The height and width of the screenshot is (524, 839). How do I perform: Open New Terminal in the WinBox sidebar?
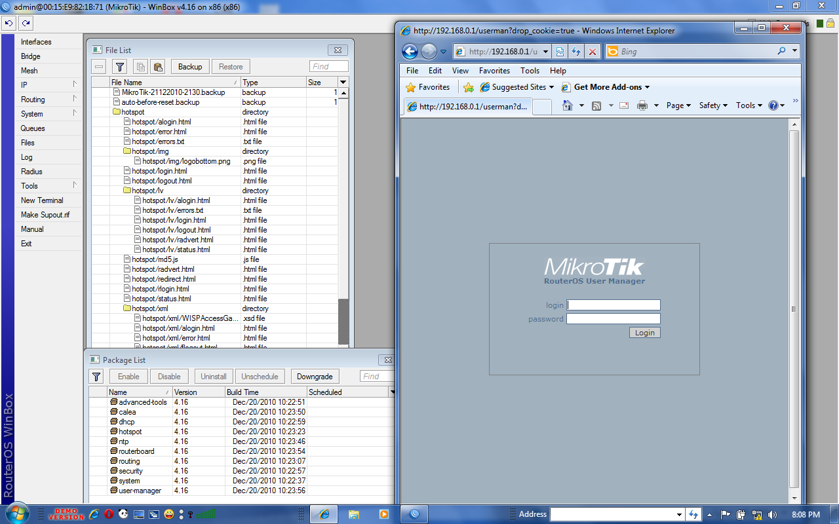[48, 200]
